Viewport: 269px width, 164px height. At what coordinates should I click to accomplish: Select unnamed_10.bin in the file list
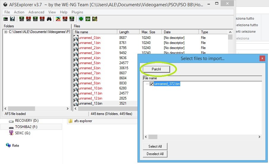click(x=91, y=88)
